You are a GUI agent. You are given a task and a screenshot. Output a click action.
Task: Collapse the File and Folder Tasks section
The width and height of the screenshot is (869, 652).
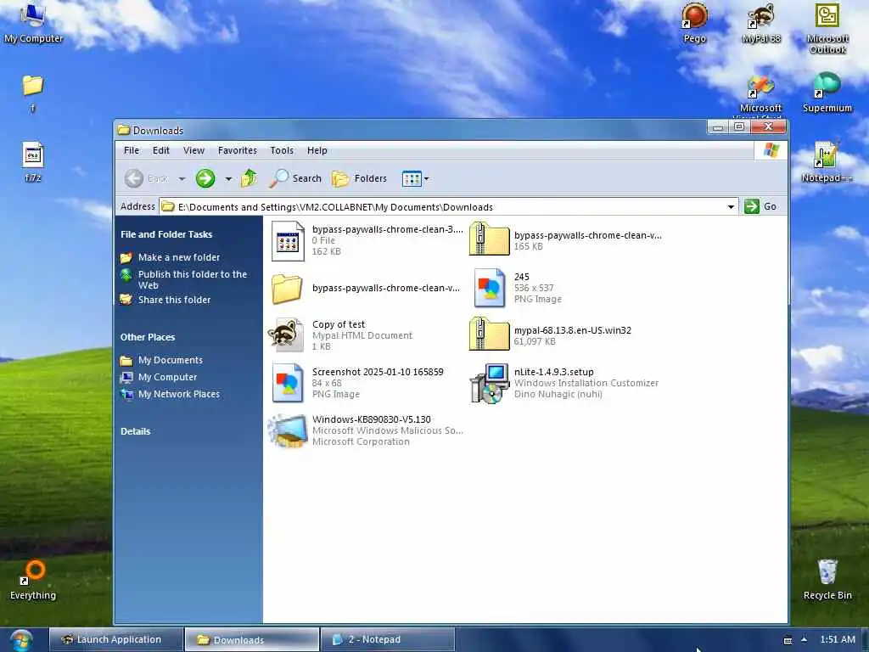coord(166,234)
